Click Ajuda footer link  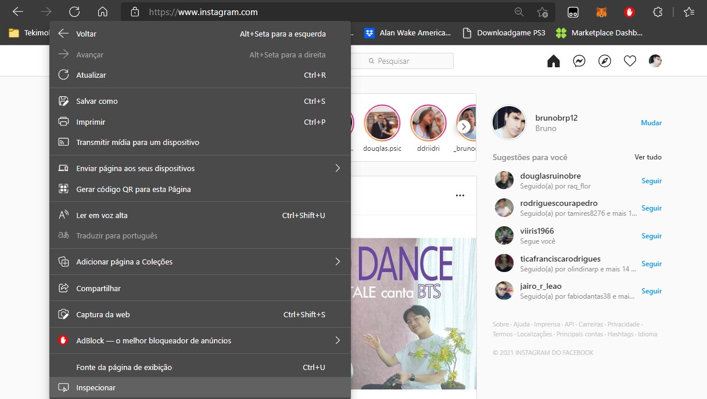point(522,325)
